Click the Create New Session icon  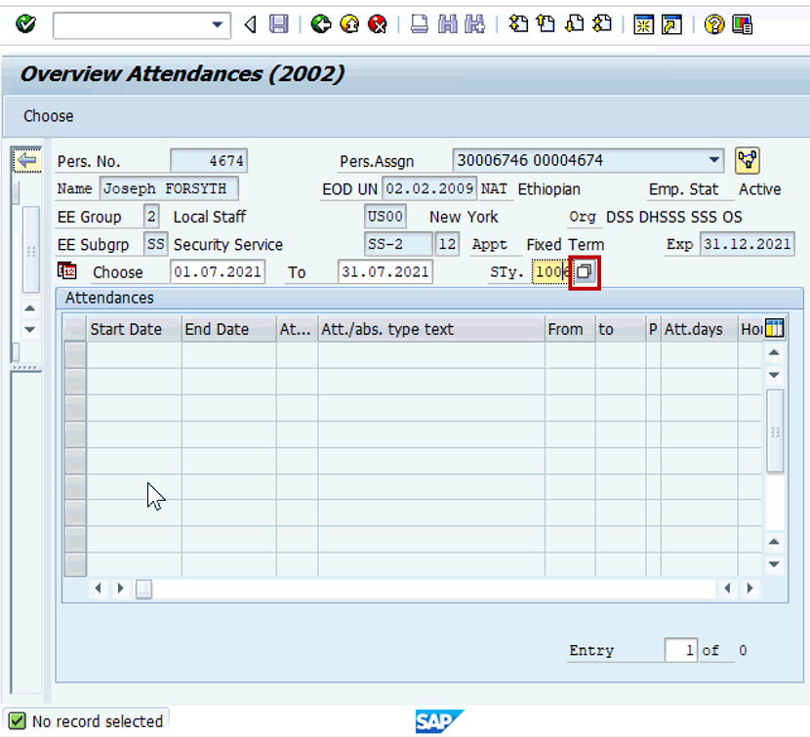click(644, 24)
